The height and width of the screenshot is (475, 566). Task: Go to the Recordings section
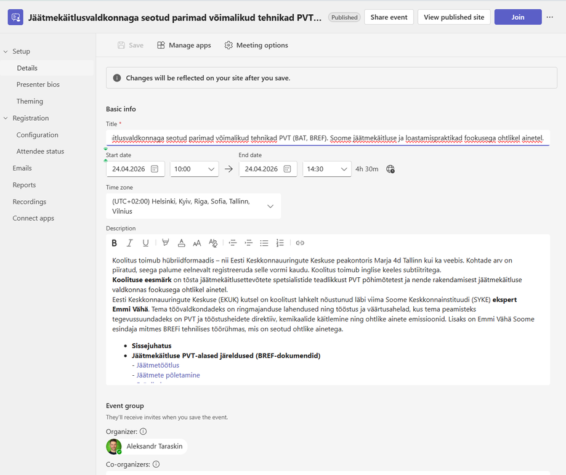(30, 201)
